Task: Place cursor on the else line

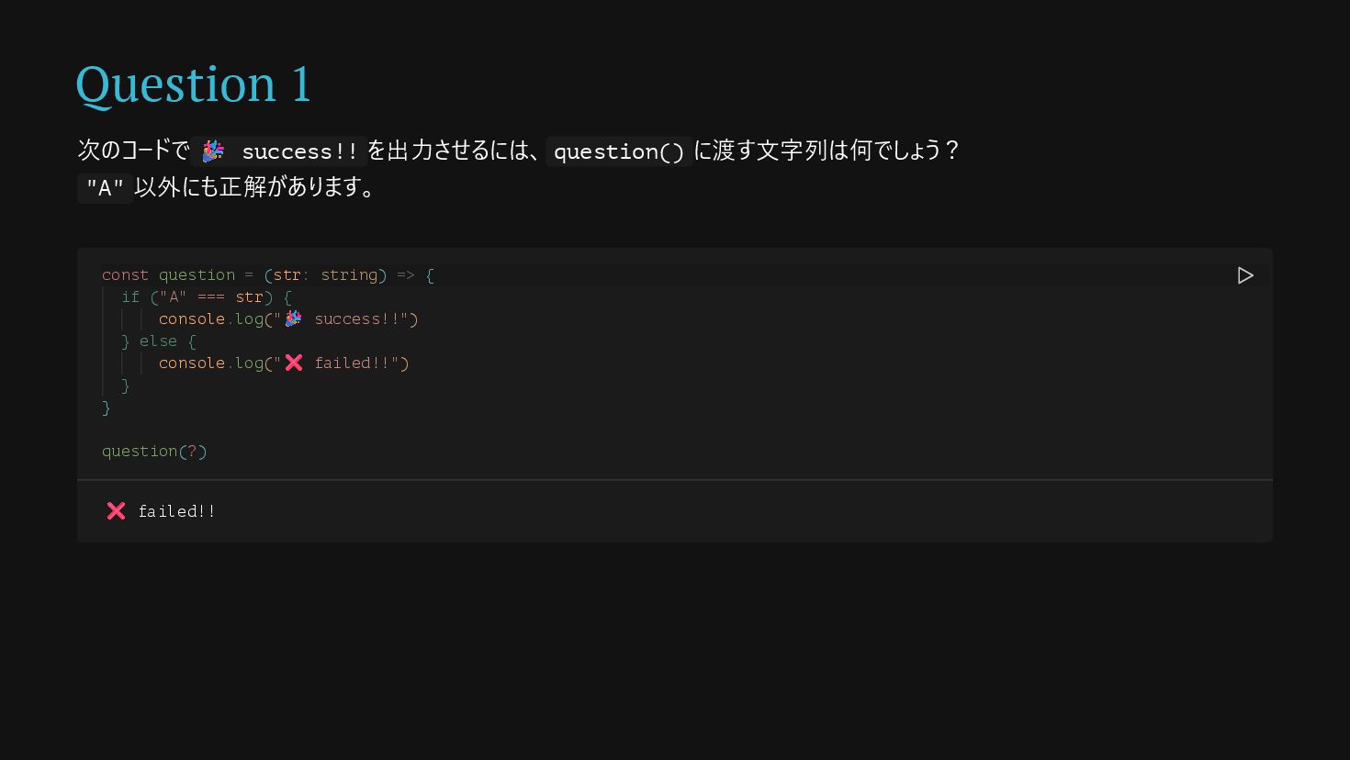Action: pos(158,341)
